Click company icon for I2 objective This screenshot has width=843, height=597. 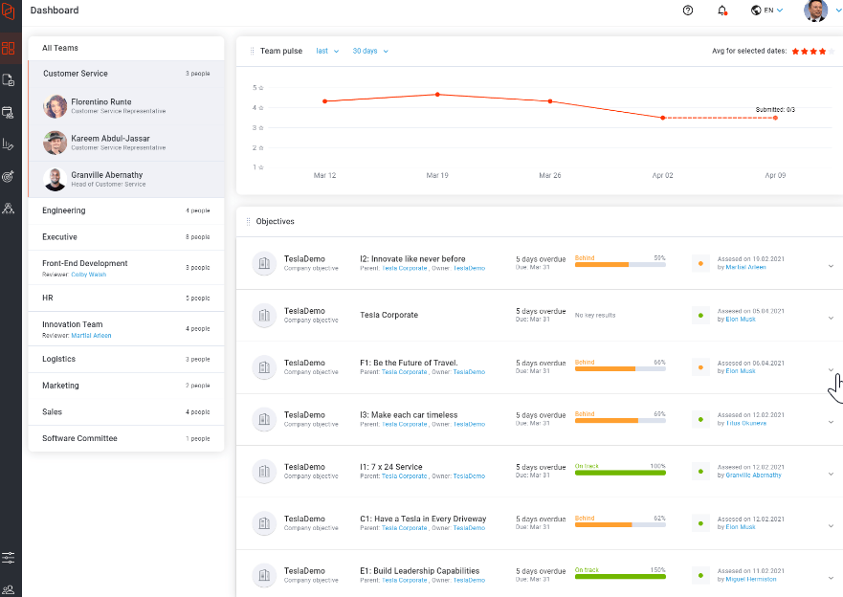[x=264, y=263]
